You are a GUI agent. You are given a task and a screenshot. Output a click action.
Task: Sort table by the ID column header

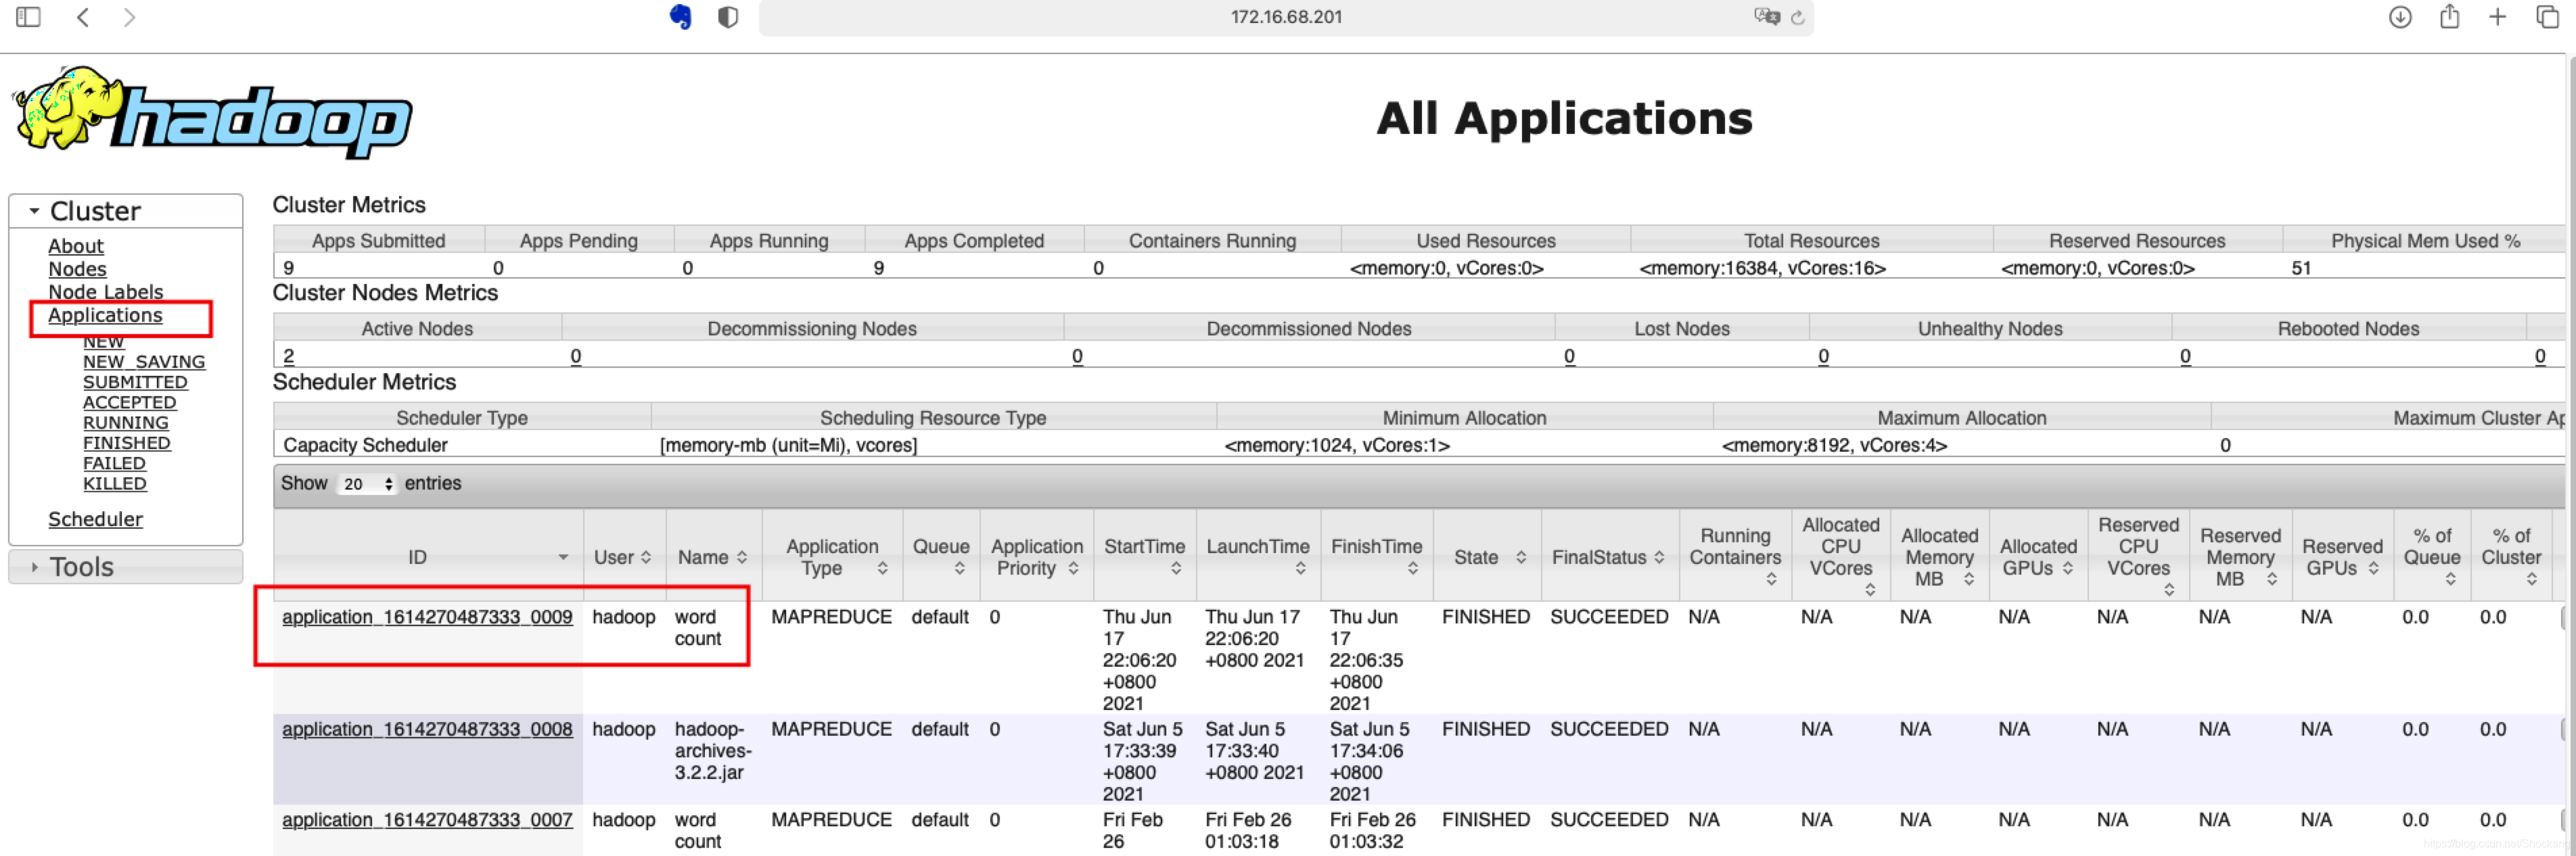pos(417,557)
